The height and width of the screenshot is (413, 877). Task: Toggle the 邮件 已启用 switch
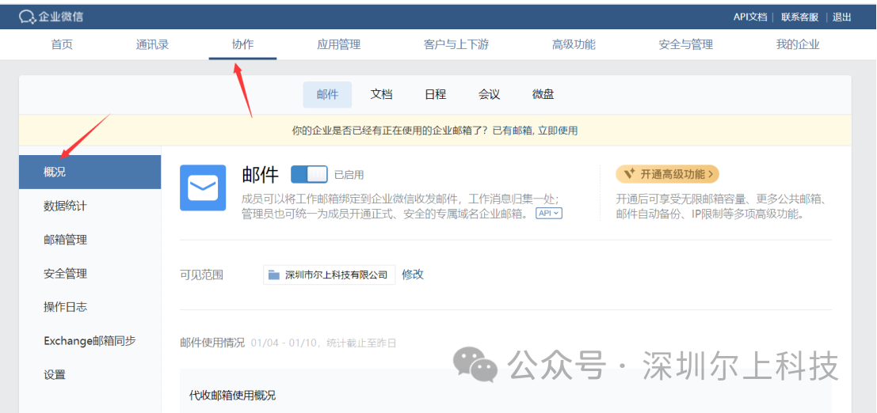[309, 174]
